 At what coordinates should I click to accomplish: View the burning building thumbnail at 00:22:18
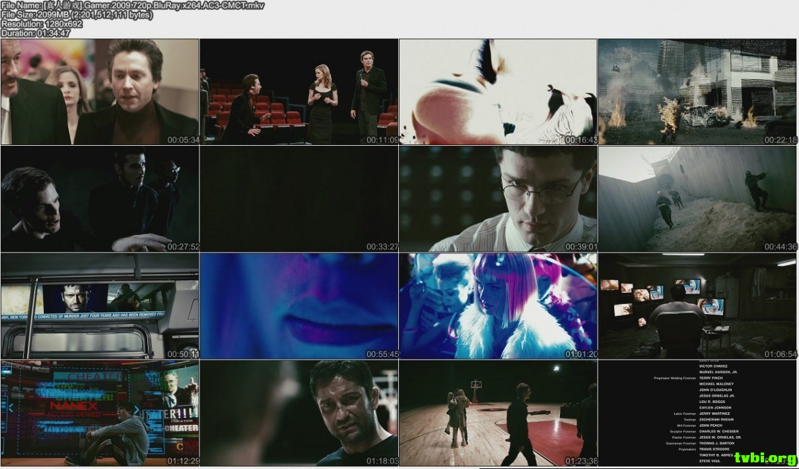point(698,90)
